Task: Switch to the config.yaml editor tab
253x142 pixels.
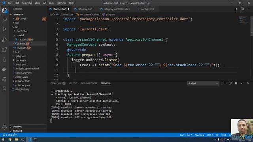Action: click(x=147, y=9)
